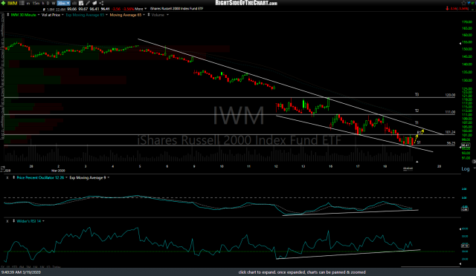This screenshot has height=276, width=476.
Task: Click 'click chart to expand' footer text
Action: (302, 272)
